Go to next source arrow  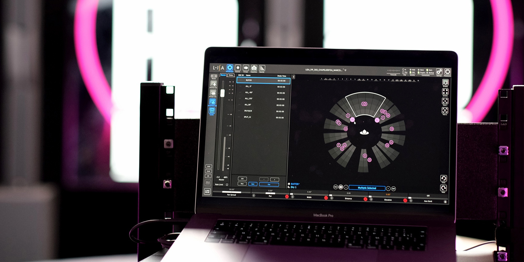point(388,188)
